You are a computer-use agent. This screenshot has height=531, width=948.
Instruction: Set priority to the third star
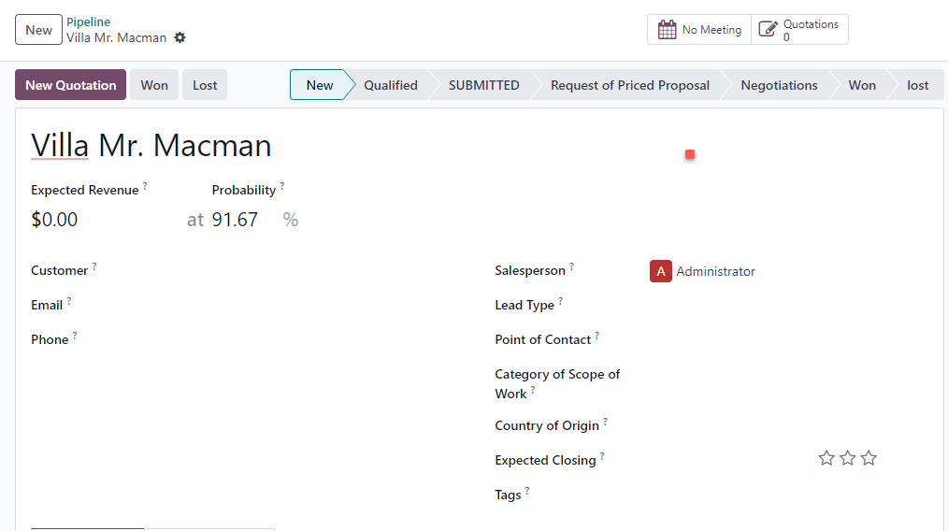click(x=869, y=458)
